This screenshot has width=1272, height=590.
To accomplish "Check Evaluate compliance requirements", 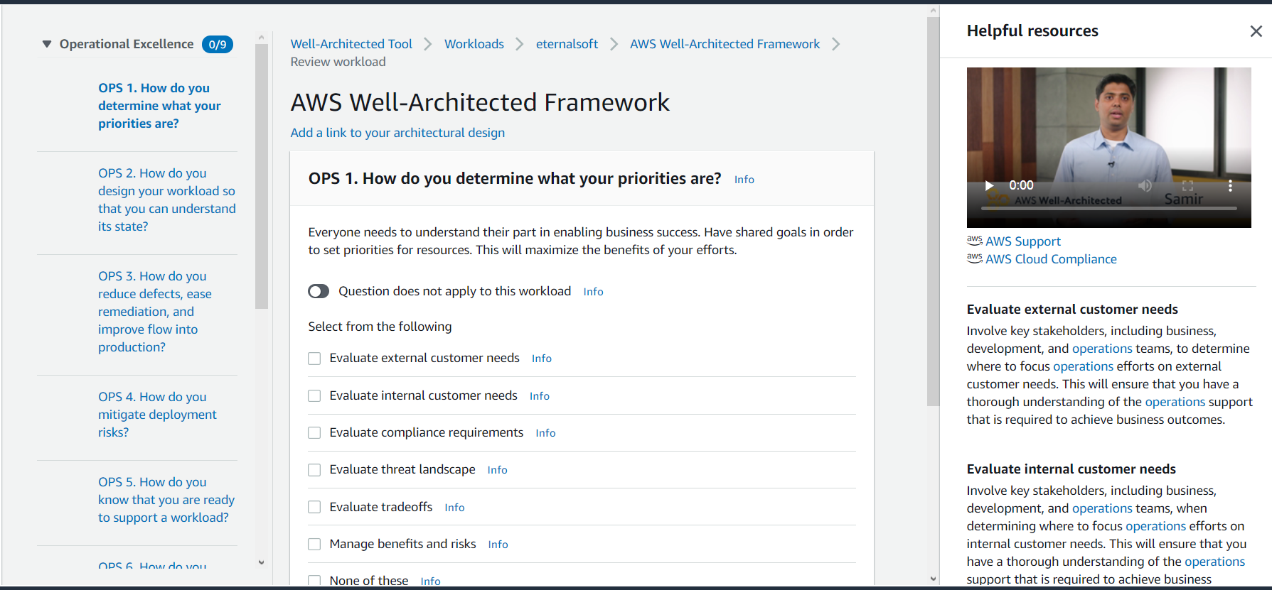I will [314, 433].
